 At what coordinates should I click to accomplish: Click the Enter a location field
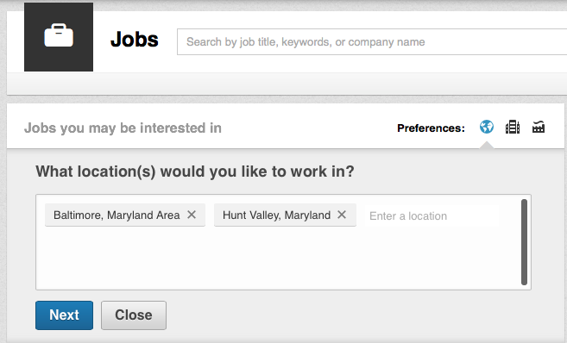[432, 216]
